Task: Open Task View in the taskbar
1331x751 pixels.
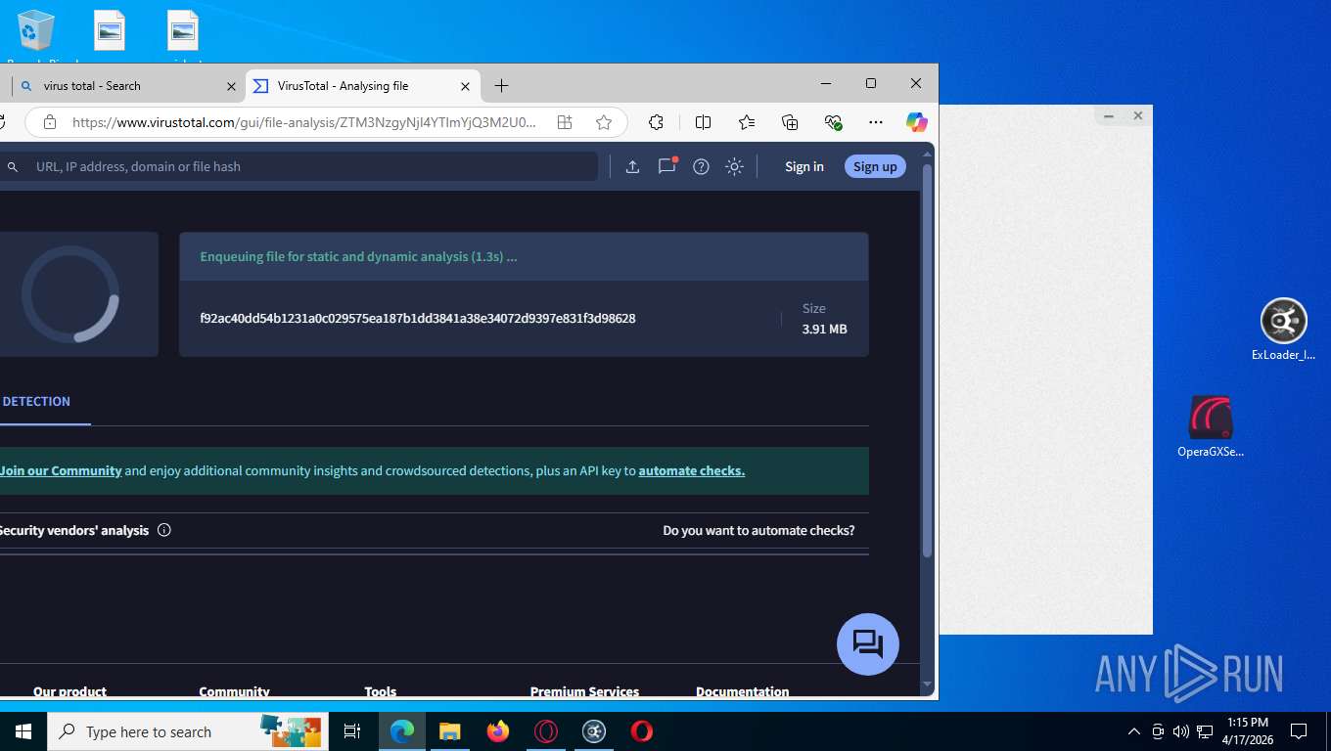Action: click(352, 731)
